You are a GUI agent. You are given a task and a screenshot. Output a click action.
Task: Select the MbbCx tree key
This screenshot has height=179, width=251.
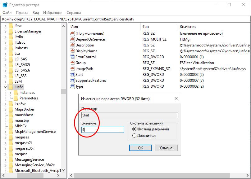21,126
